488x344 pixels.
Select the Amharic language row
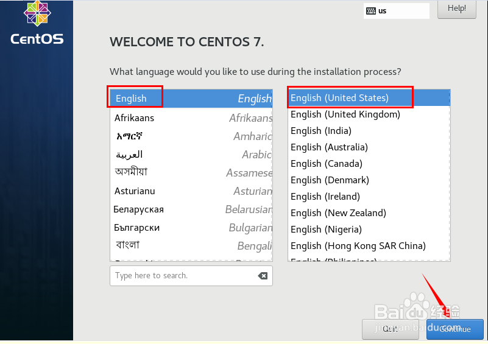(x=191, y=136)
